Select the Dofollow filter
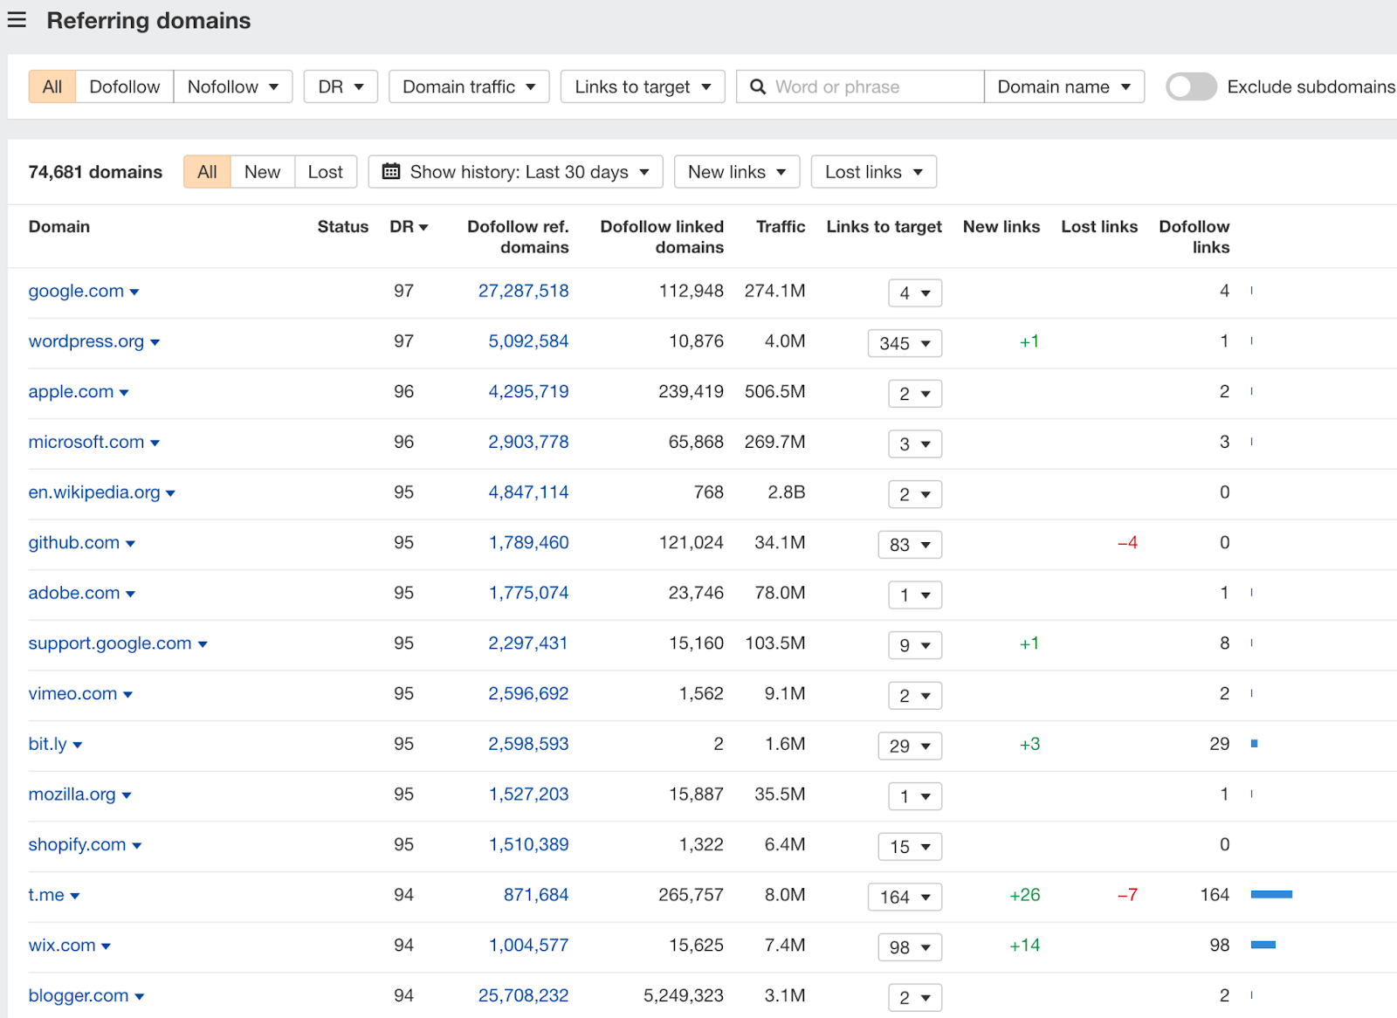This screenshot has height=1018, width=1397. [x=125, y=86]
